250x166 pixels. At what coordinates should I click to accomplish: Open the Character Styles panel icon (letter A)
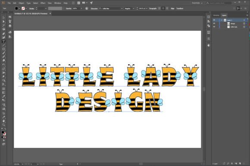click(209, 39)
